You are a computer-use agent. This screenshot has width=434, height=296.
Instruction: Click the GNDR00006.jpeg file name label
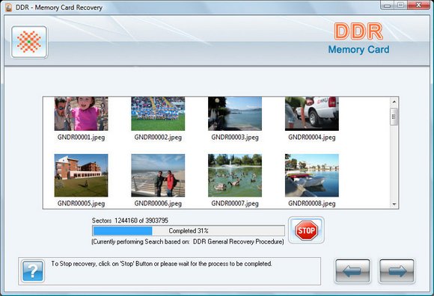pos(158,203)
